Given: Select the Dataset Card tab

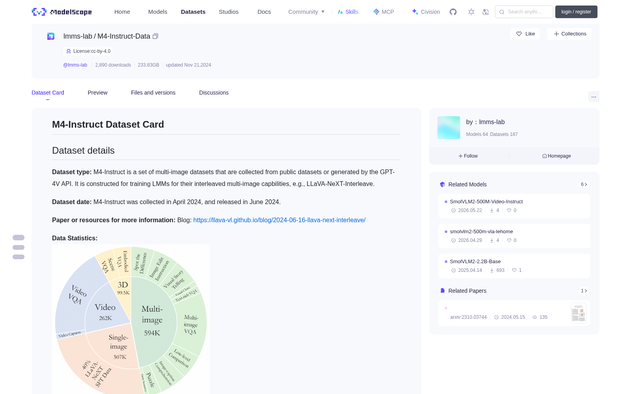Looking at the screenshot, I should tap(48, 93).
